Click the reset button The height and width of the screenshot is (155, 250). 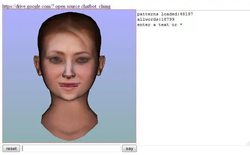coord(11,148)
